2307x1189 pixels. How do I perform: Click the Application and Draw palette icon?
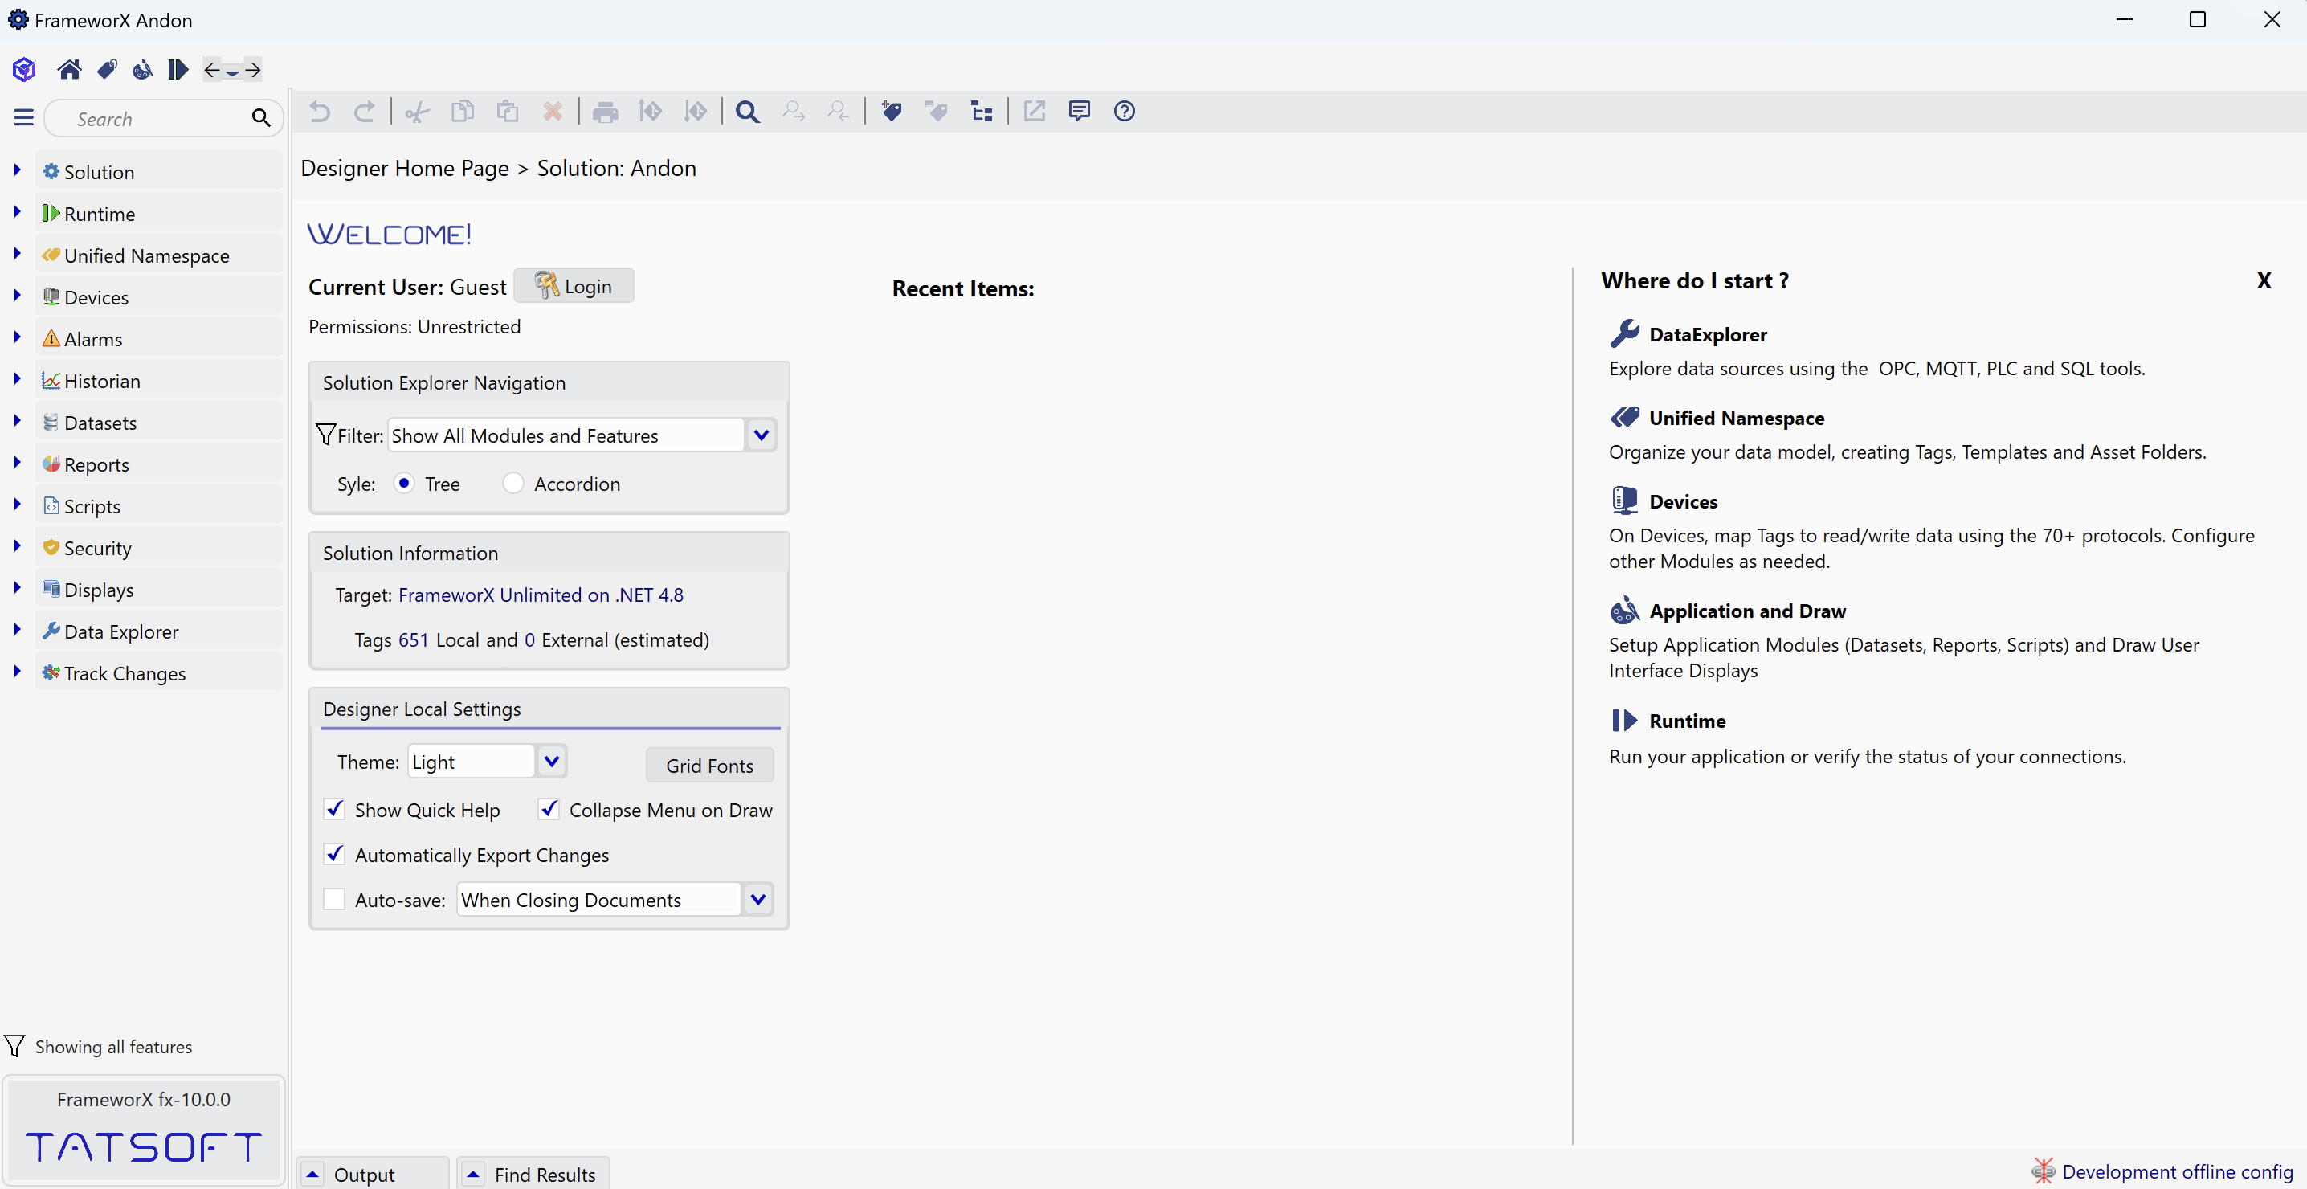click(x=1623, y=611)
